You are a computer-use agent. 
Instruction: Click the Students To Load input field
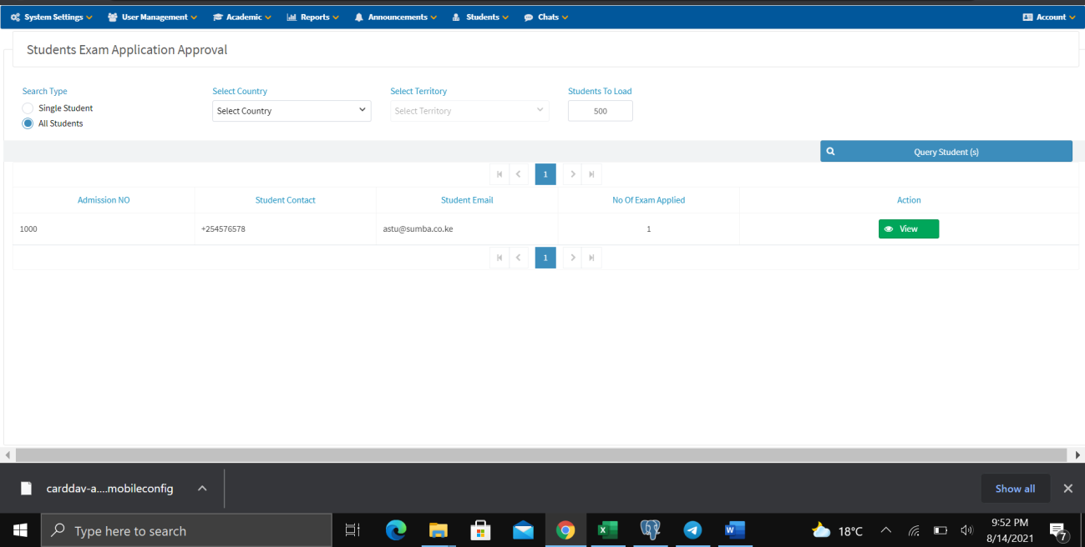click(600, 111)
